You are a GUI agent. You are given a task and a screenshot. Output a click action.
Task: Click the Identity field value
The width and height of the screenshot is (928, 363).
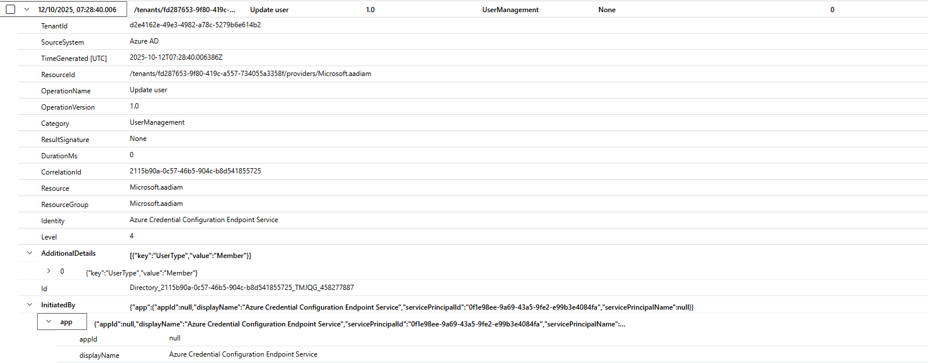(x=204, y=220)
